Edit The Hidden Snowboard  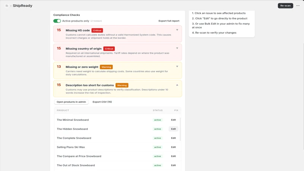(173, 129)
